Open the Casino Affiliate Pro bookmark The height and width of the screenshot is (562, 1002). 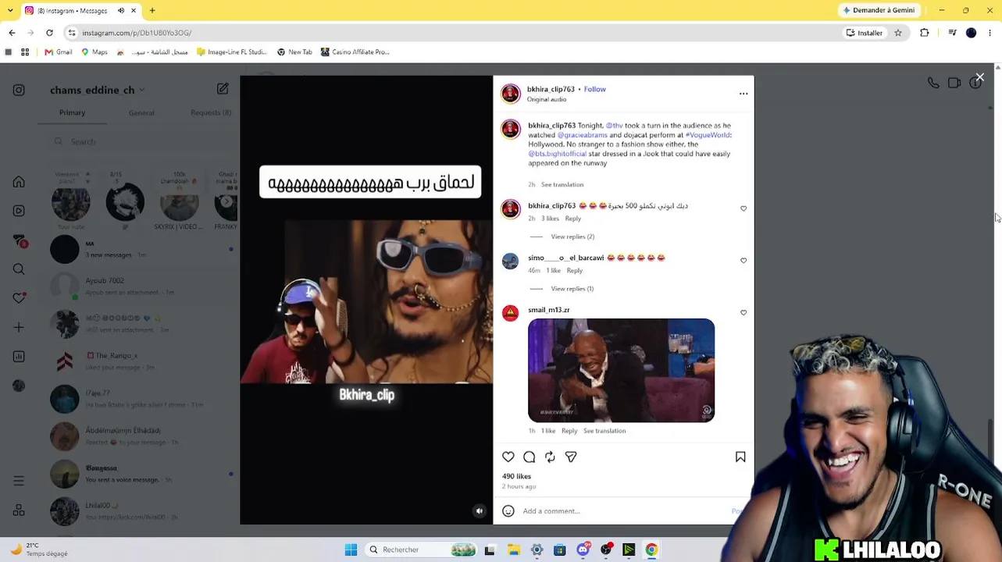355,52
